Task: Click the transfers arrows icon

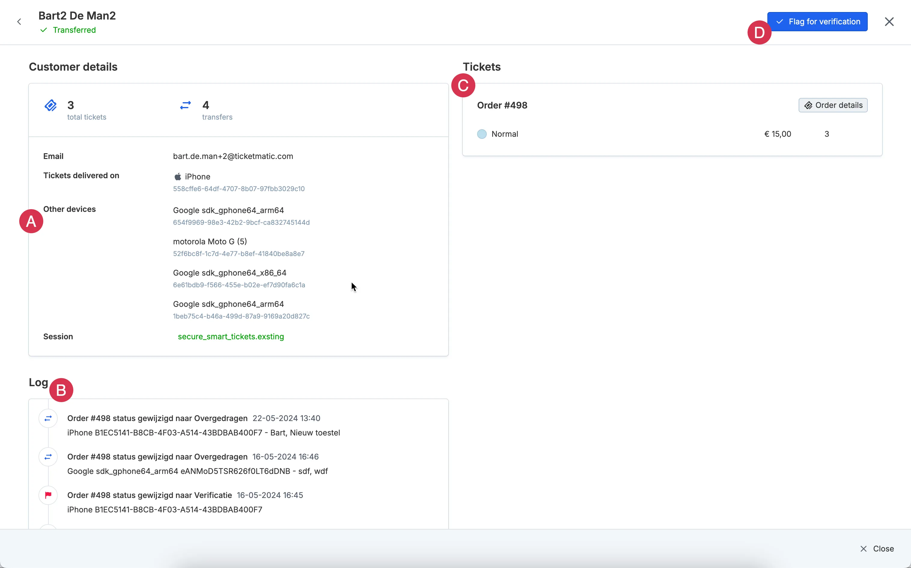Action: (x=185, y=105)
